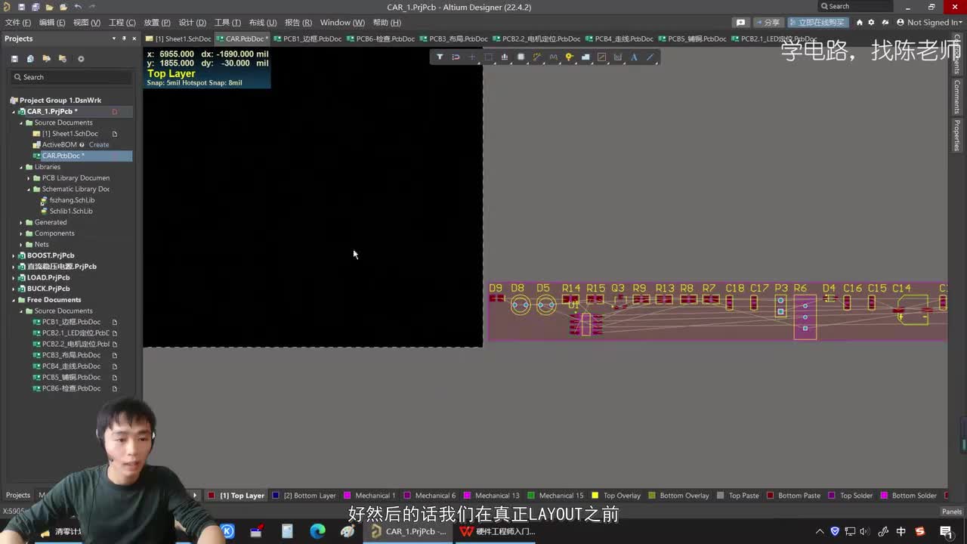Pin the Projects panel with the pin icon
This screenshot has height=544, width=967.
[x=124, y=39]
